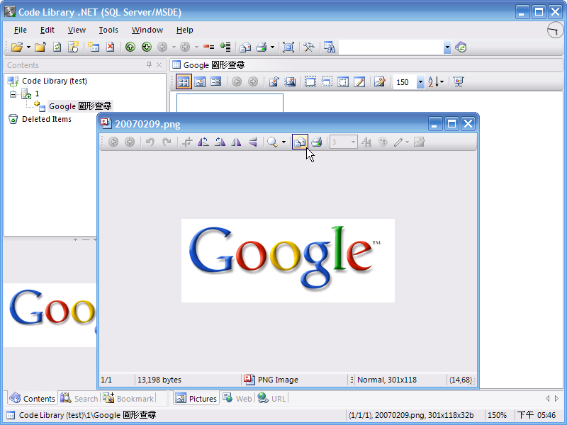Click the 150 thumbnail size field
This screenshot has height=425, width=567.
coord(405,82)
